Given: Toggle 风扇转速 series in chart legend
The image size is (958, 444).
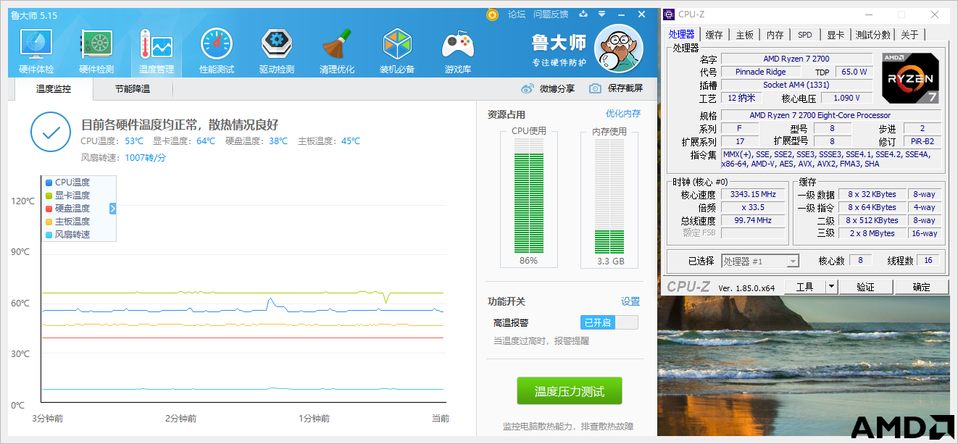Looking at the screenshot, I should coord(67,235).
